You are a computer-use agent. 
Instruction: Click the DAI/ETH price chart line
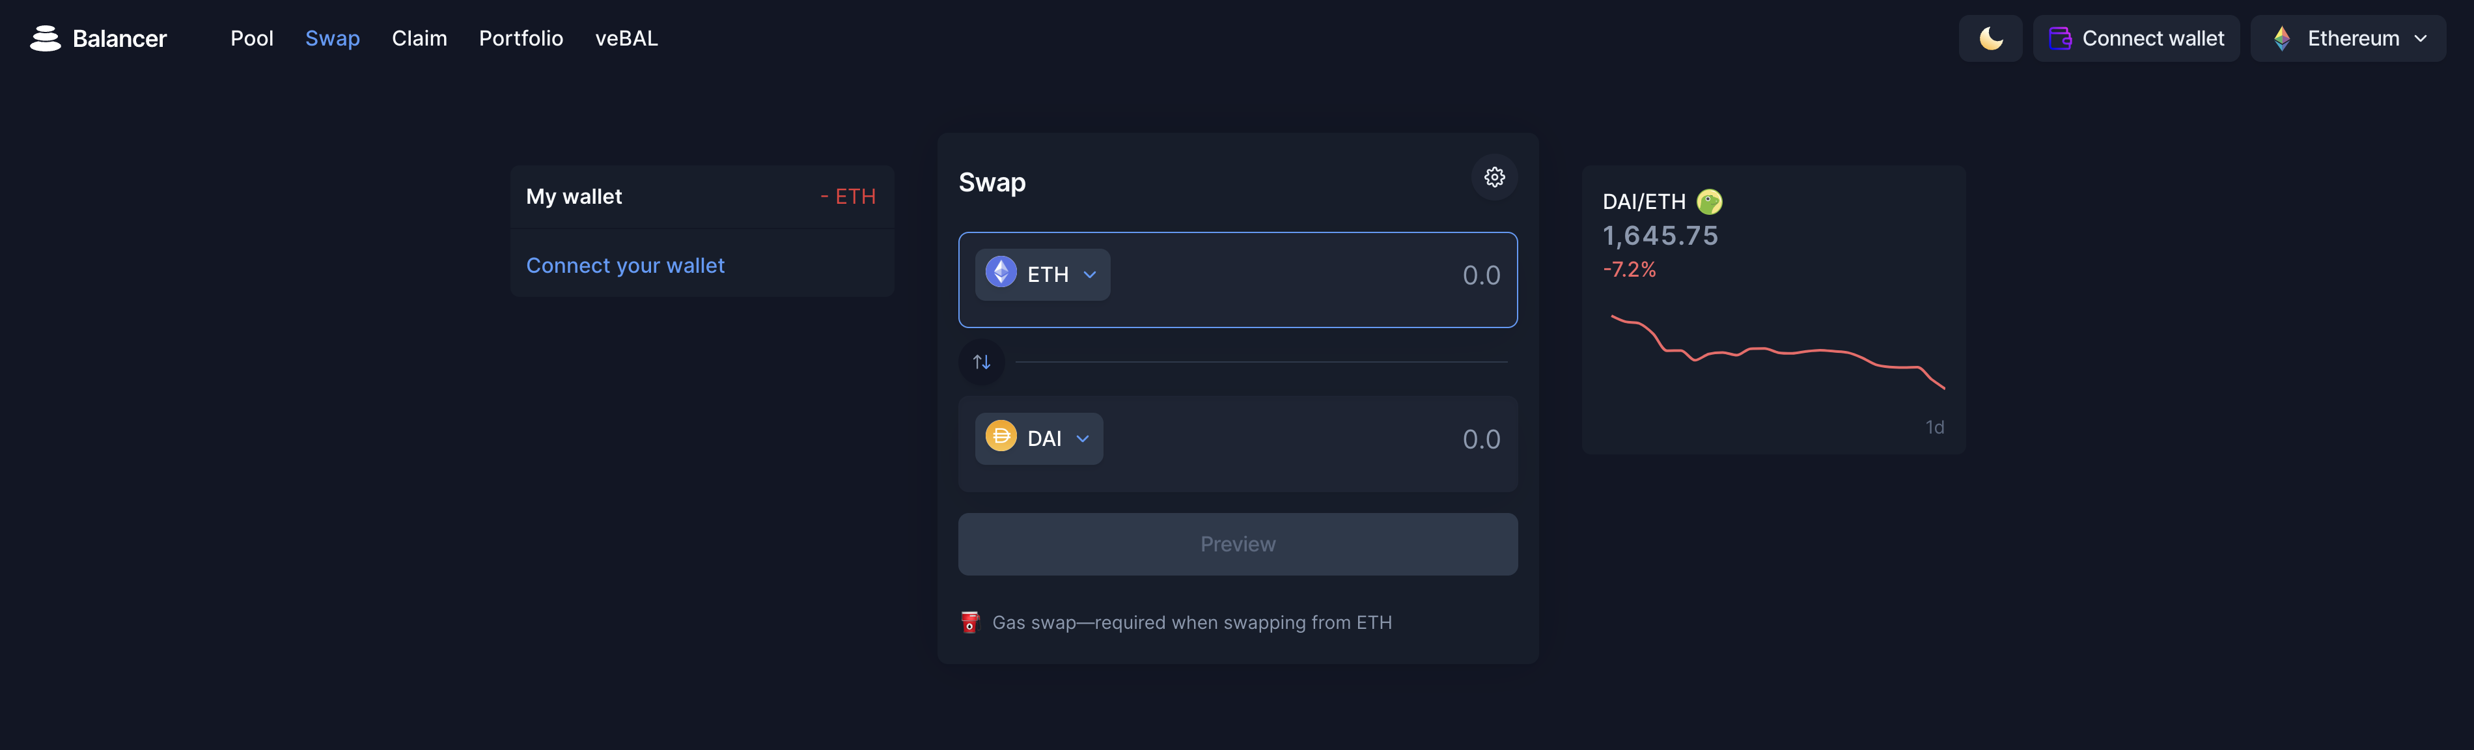tap(1777, 352)
